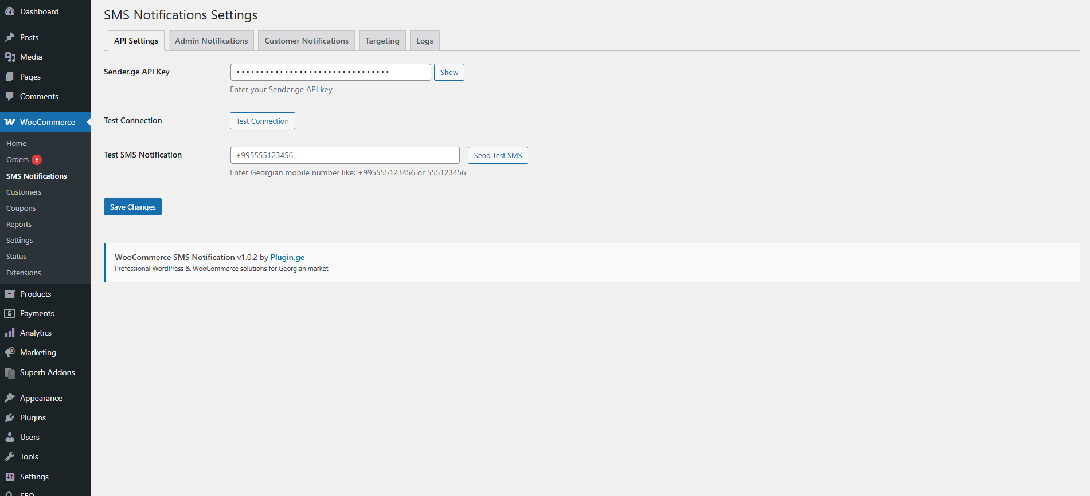Open the Logs tab

click(425, 41)
